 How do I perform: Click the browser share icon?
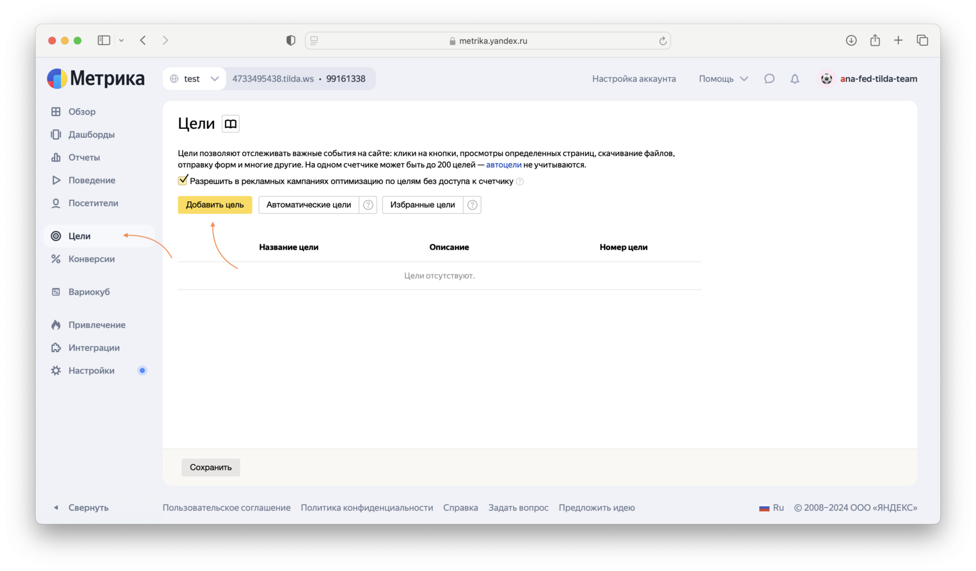click(875, 40)
